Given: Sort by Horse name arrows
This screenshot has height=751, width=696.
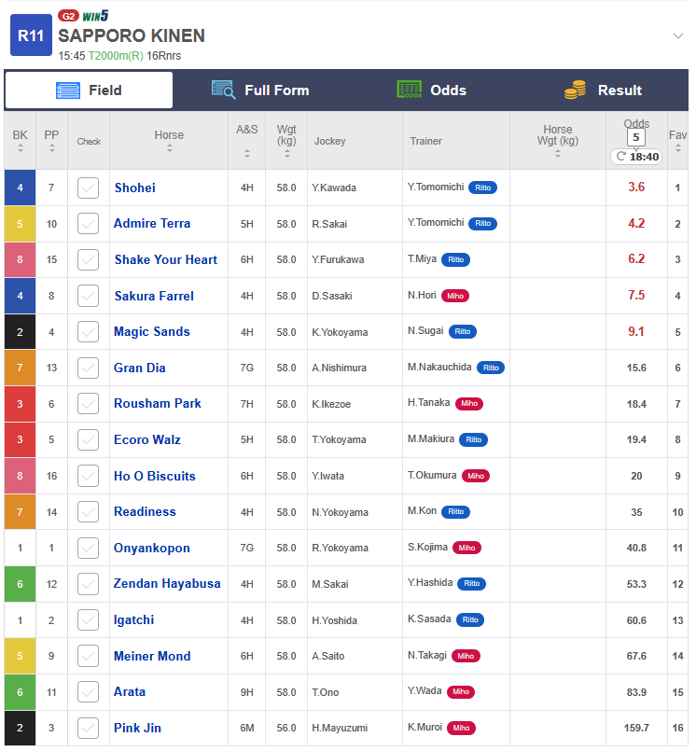Looking at the screenshot, I should [x=170, y=148].
